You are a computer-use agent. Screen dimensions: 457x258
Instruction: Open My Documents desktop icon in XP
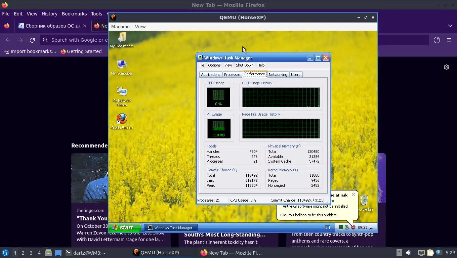coord(122,40)
